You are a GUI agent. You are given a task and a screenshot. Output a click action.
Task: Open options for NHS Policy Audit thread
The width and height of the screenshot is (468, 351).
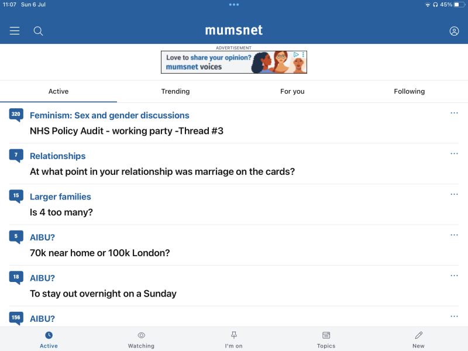point(454,113)
